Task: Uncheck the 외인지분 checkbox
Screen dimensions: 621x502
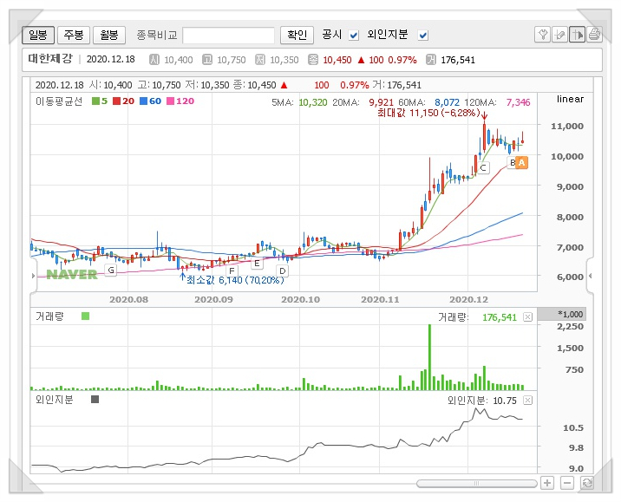Action: (x=423, y=36)
